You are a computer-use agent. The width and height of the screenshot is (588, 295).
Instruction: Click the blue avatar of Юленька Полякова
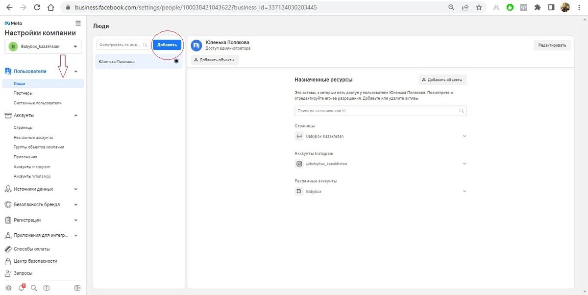[x=196, y=46]
